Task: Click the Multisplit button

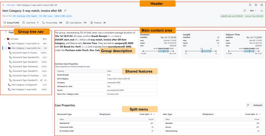Action: click(x=258, y=105)
